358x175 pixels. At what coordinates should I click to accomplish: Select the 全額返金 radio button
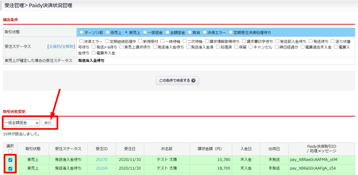pyautogui.click(x=168, y=32)
